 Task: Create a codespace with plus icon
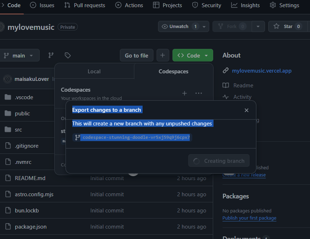(x=184, y=93)
